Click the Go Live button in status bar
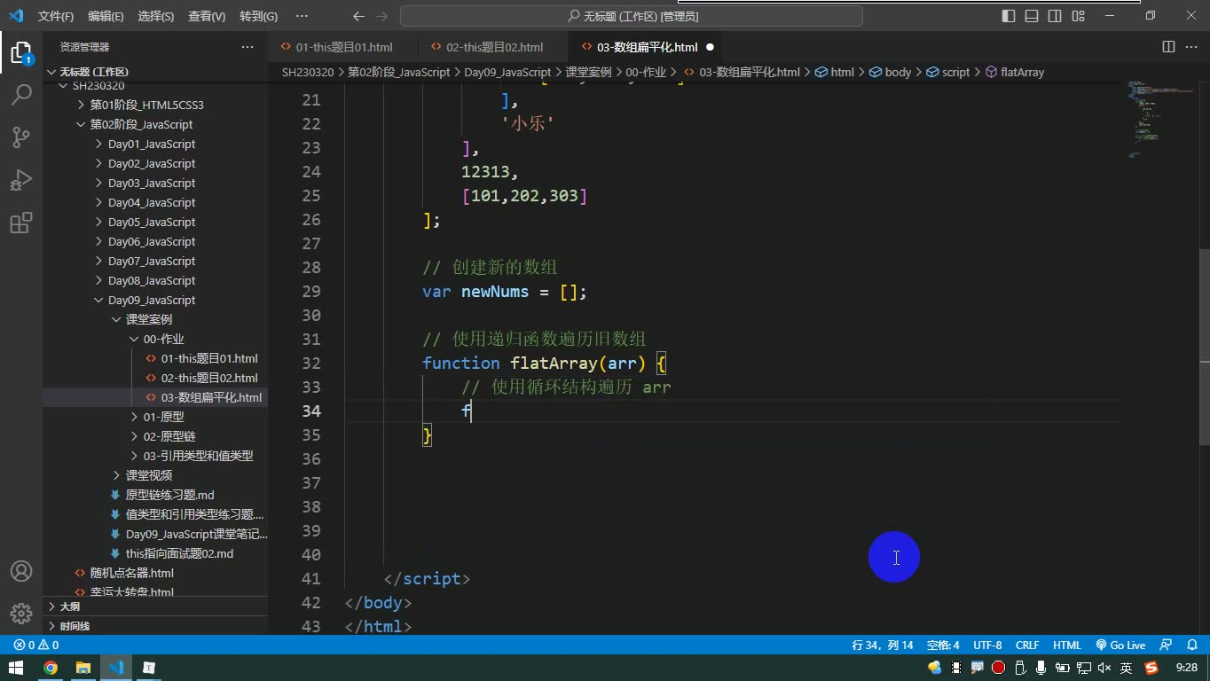The width and height of the screenshot is (1210, 681). tap(1120, 646)
